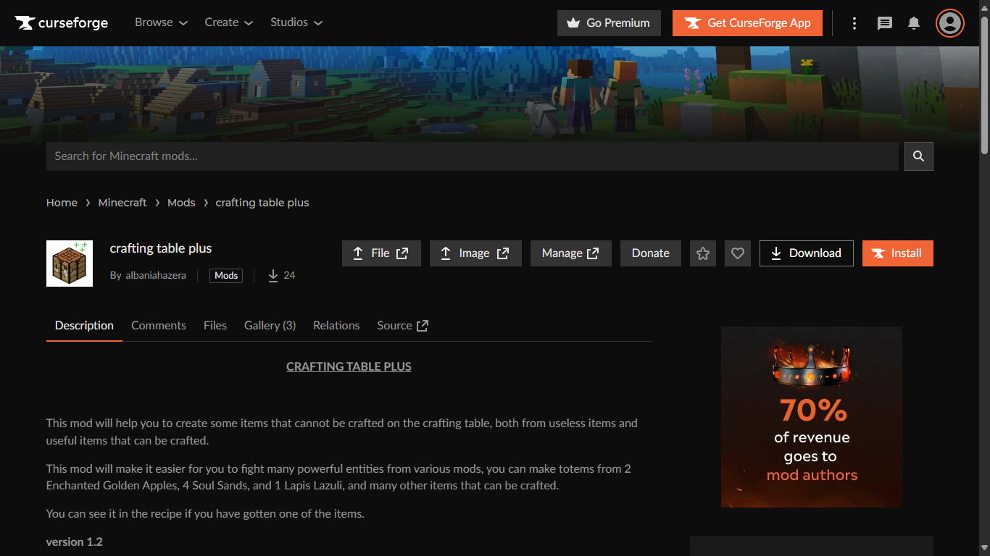Open the CurseForge home logo

coord(62,23)
